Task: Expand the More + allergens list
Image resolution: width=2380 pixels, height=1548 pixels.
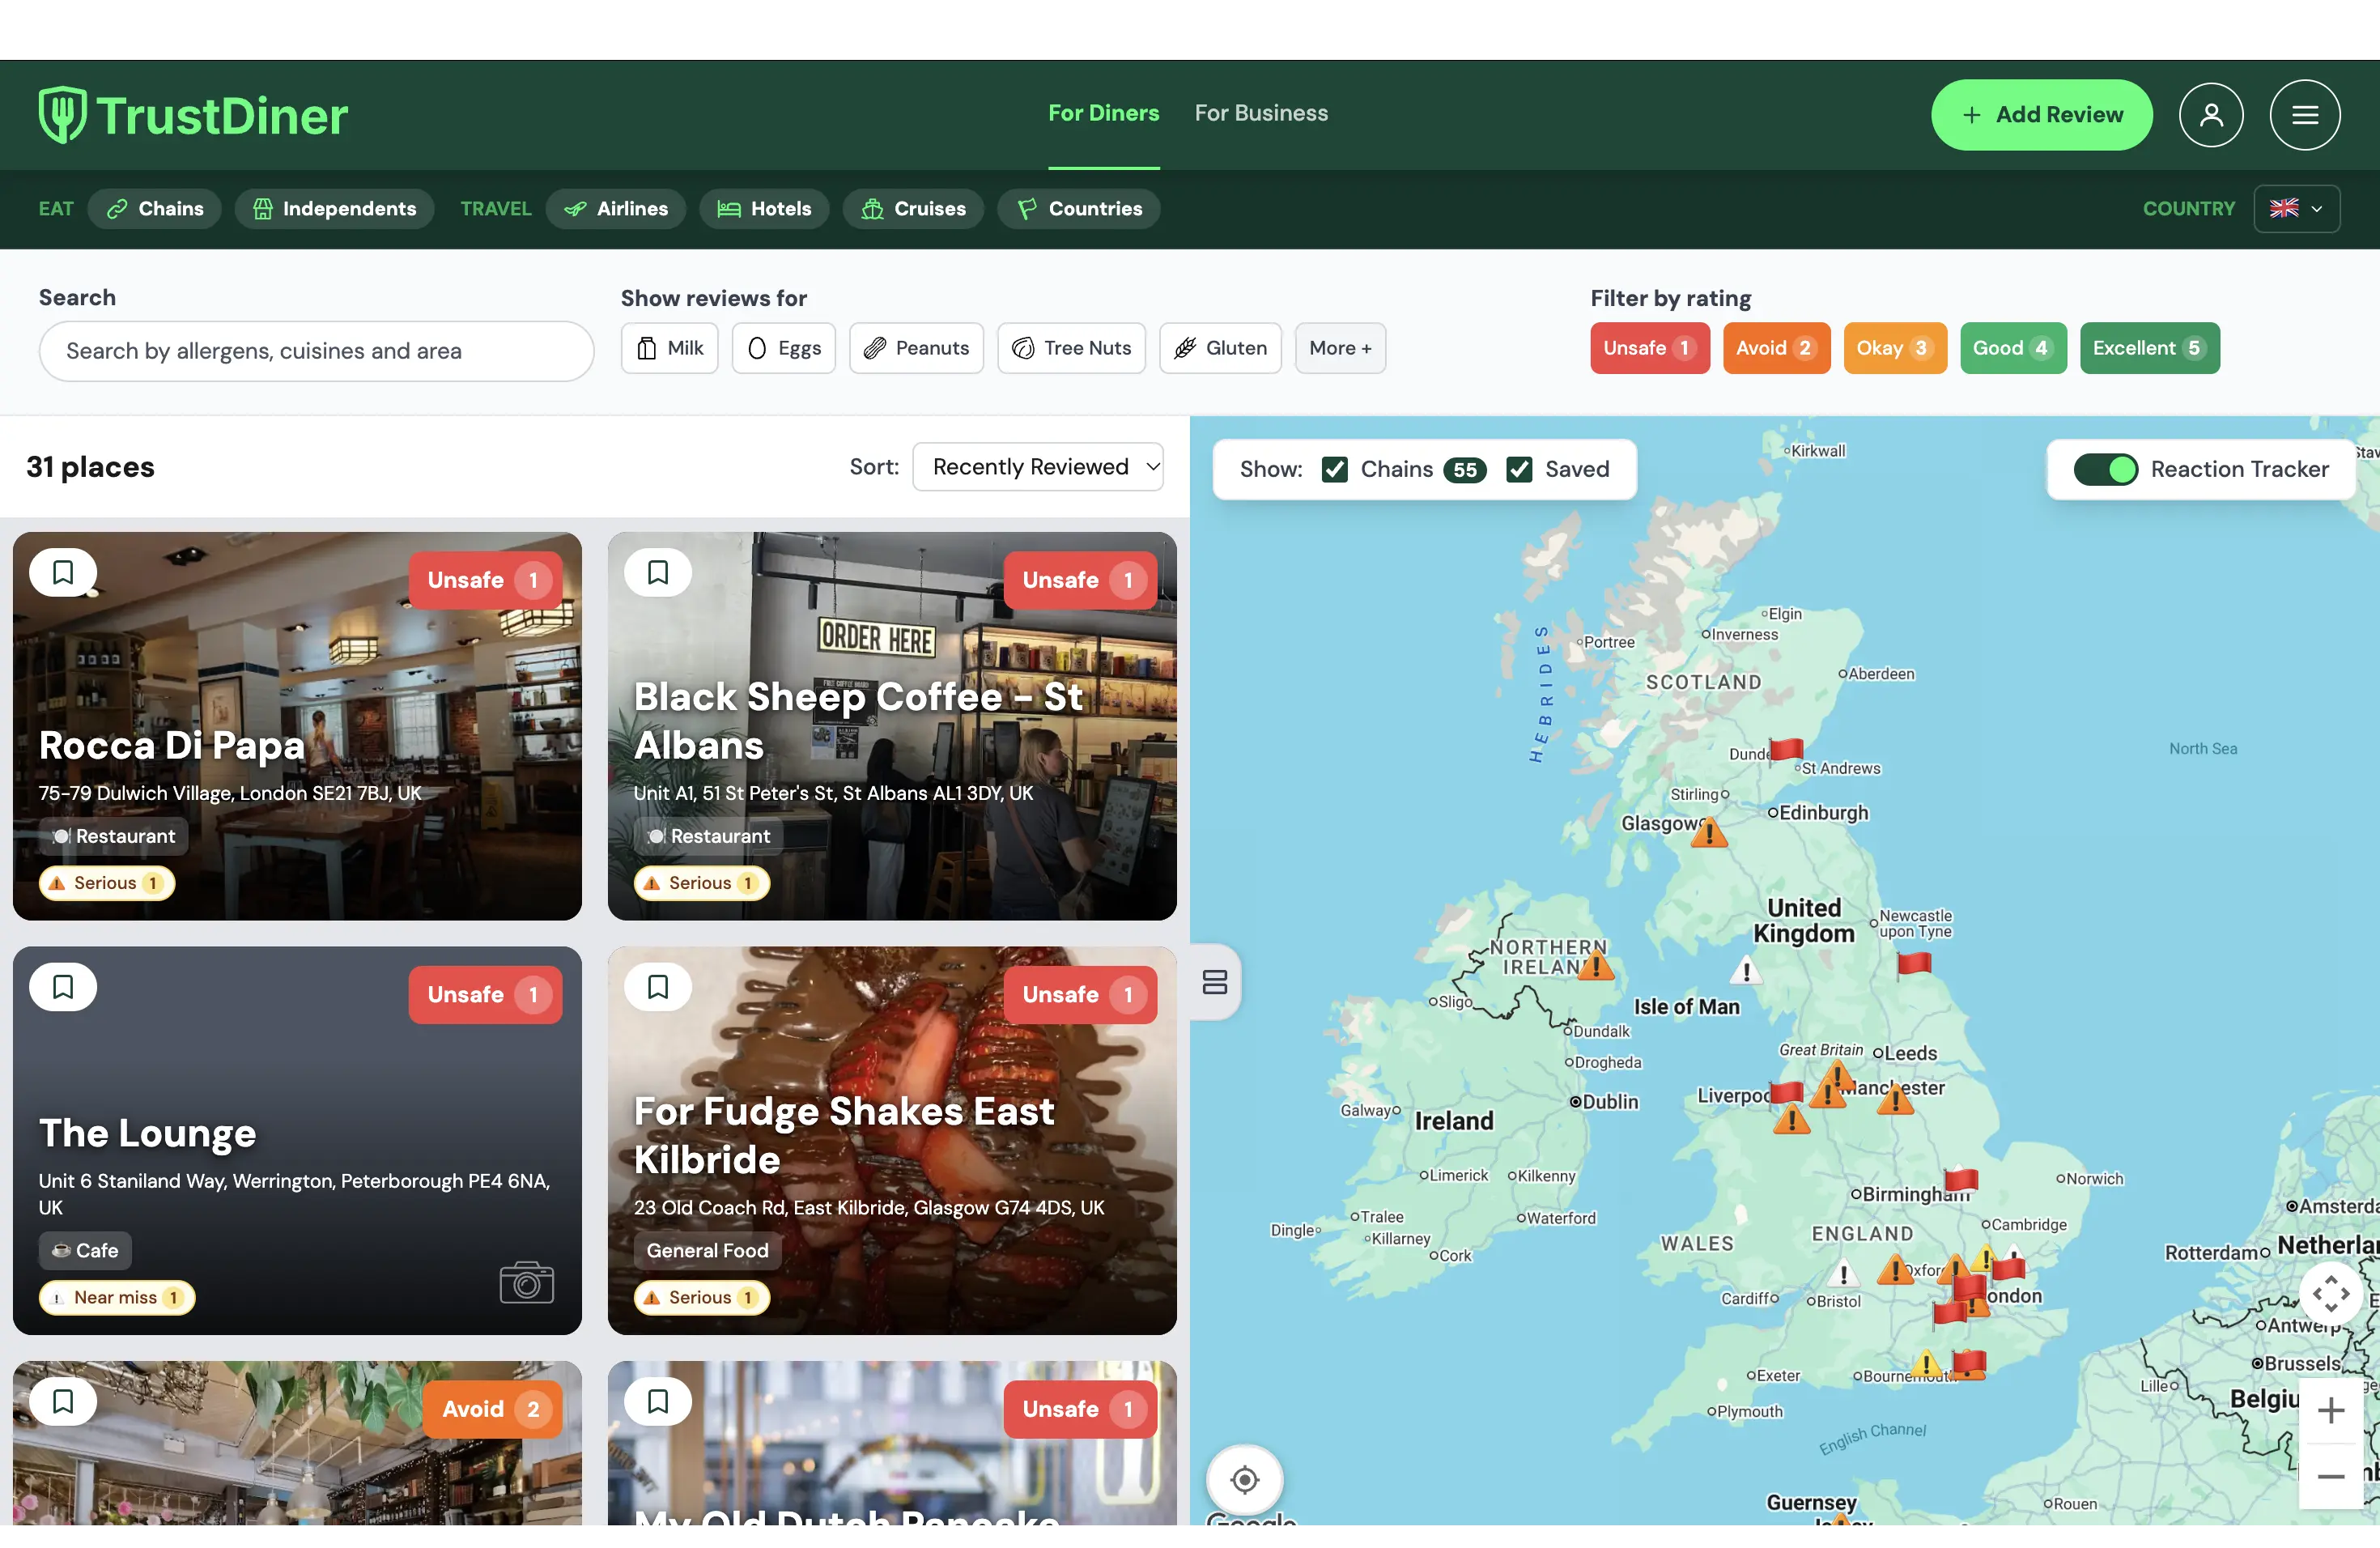Action: click(x=1340, y=348)
